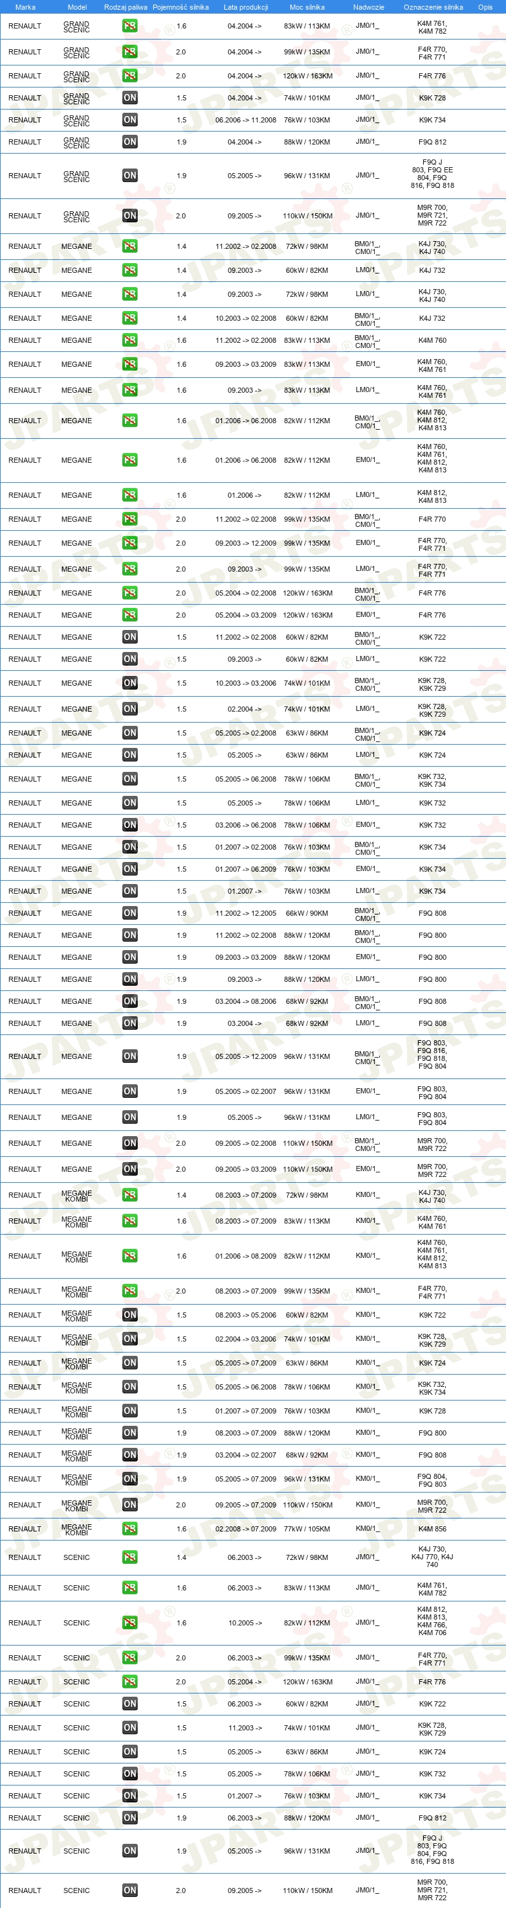Select the 03.2004 -> 02.2007 production years cell
The width and height of the screenshot is (506, 1908).
[x=246, y=1455]
